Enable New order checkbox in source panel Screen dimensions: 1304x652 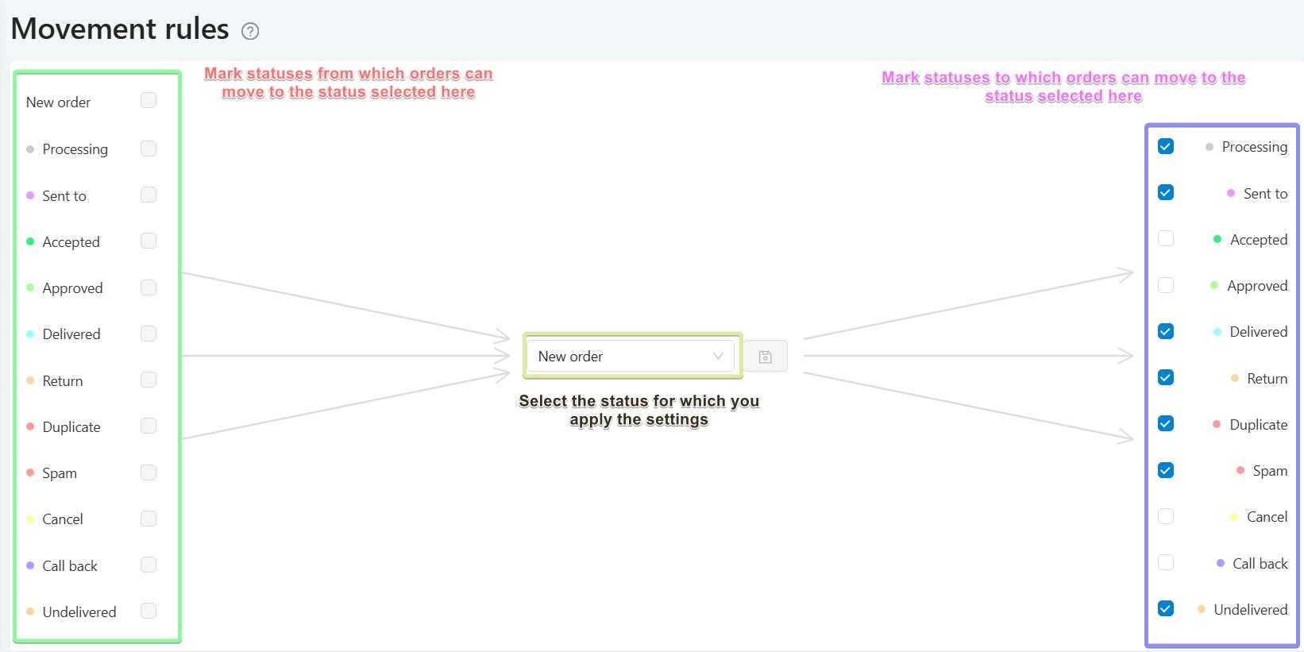coord(149,101)
